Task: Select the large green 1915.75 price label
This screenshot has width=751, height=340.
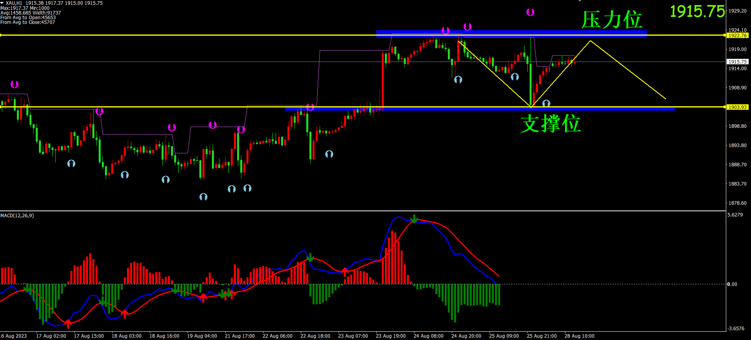Action: click(697, 11)
